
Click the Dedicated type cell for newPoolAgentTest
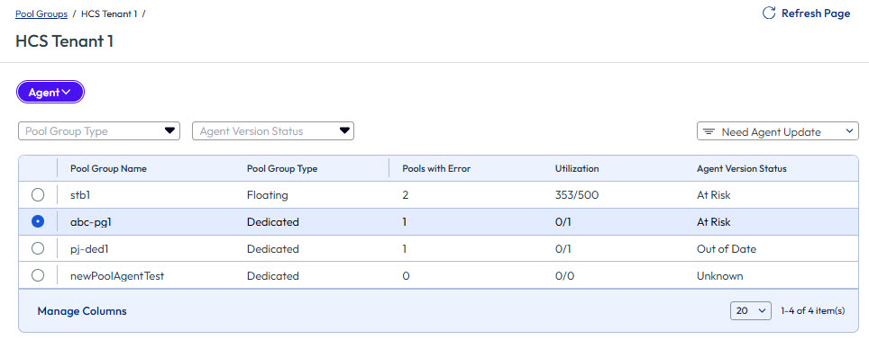[x=272, y=276]
